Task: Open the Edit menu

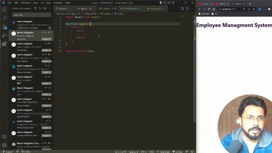Action: click(x=16, y=3)
